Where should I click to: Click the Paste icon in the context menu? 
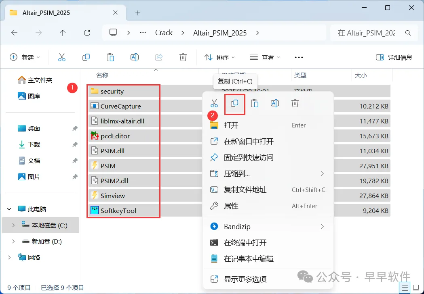255,103
